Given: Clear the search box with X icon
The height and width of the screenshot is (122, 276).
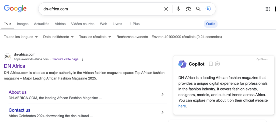Looking at the screenshot, I should (166, 9).
